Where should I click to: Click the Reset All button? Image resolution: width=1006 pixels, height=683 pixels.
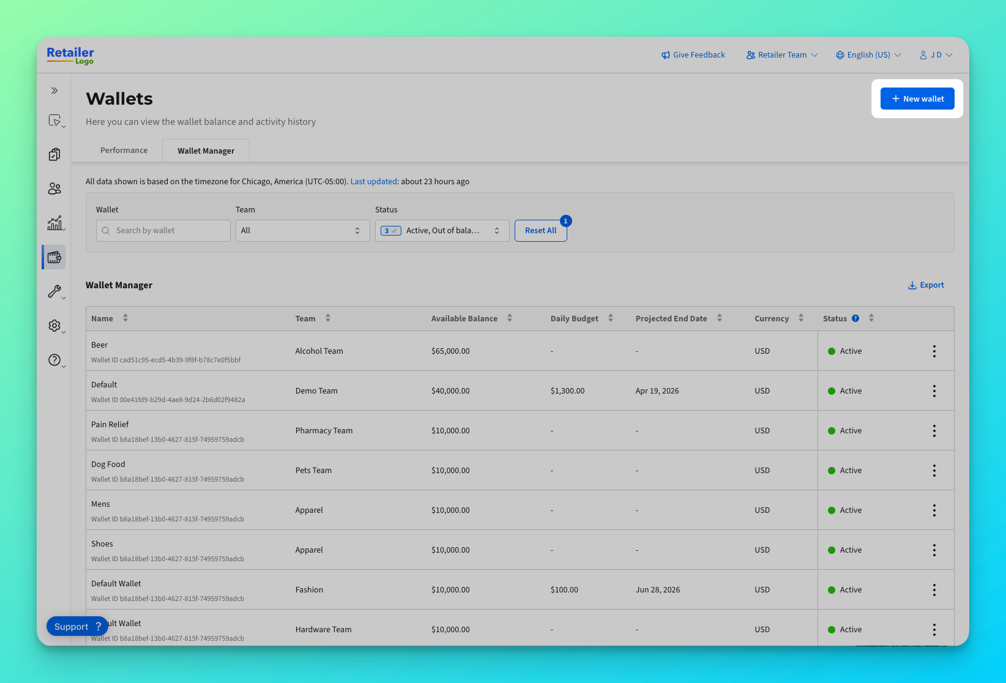[x=541, y=231]
